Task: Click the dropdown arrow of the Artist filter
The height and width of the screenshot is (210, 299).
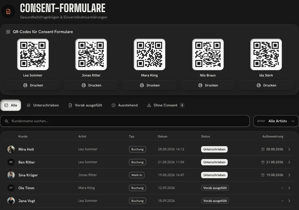Action: (x=293, y=121)
